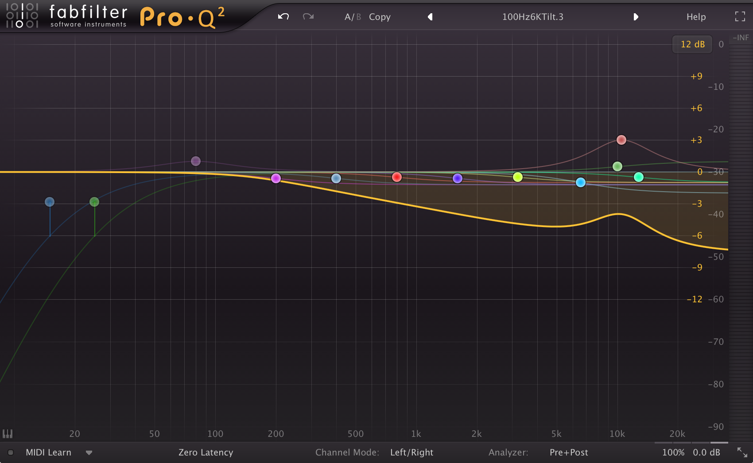The width and height of the screenshot is (753, 463).
Task: Adjust the 100% gain scale value
Action: (673, 452)
